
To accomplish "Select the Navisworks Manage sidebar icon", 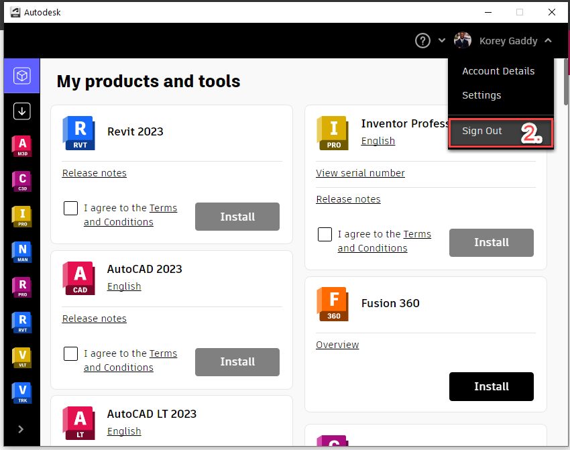I will pyautogui.click(x=21, y=251).
